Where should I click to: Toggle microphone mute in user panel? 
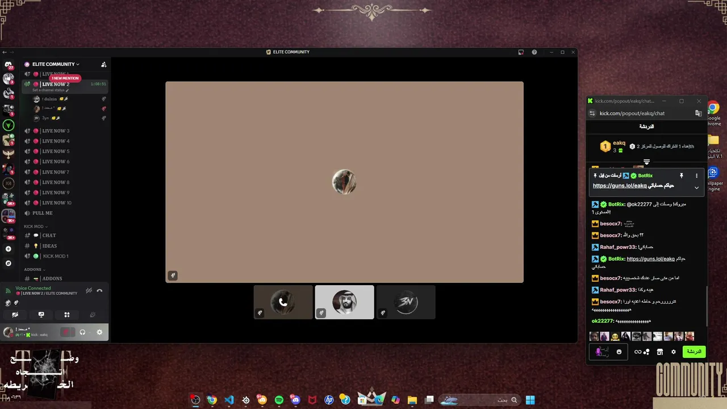[65, 332]
